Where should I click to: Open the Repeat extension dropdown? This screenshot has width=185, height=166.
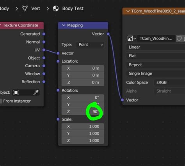coord(156,65)
